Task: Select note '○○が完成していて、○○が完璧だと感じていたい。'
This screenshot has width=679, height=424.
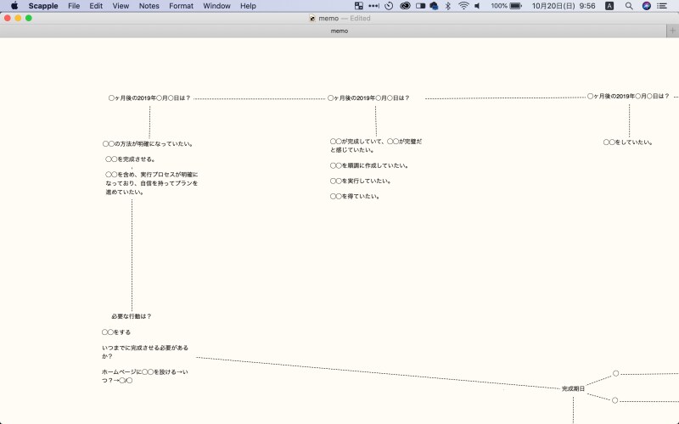Action: click(x=376, y=145)
